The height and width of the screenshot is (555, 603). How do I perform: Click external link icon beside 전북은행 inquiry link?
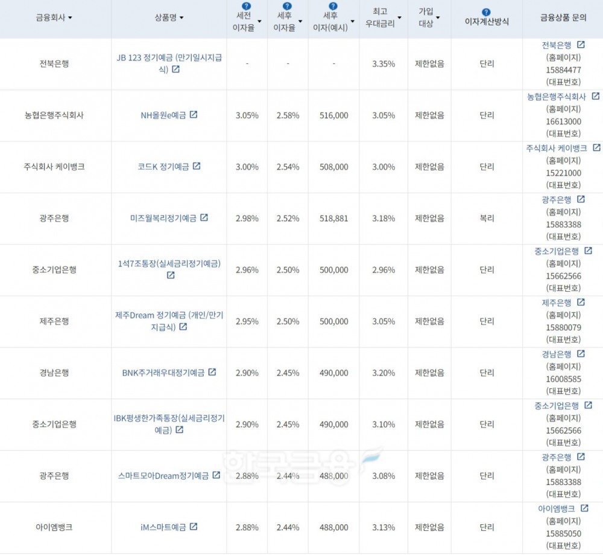pos(579,44)
